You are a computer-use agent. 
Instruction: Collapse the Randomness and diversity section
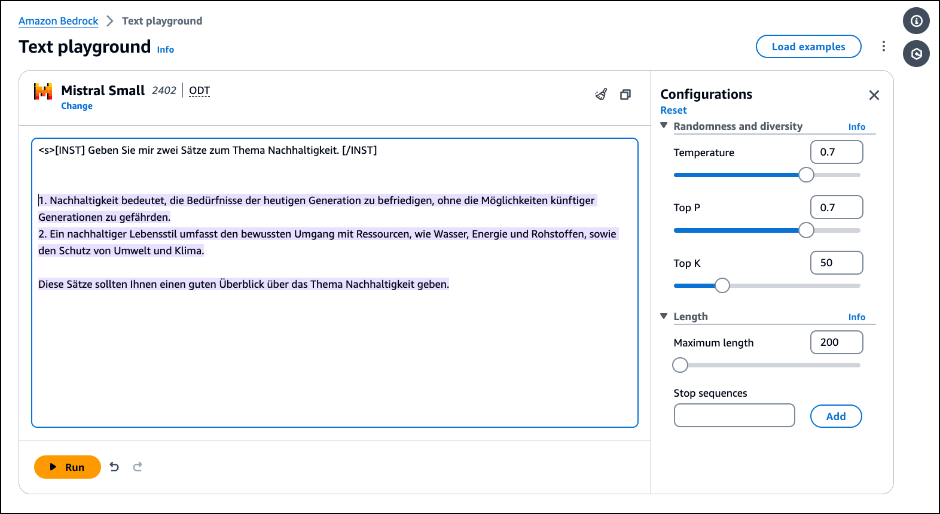coord(664,126)
